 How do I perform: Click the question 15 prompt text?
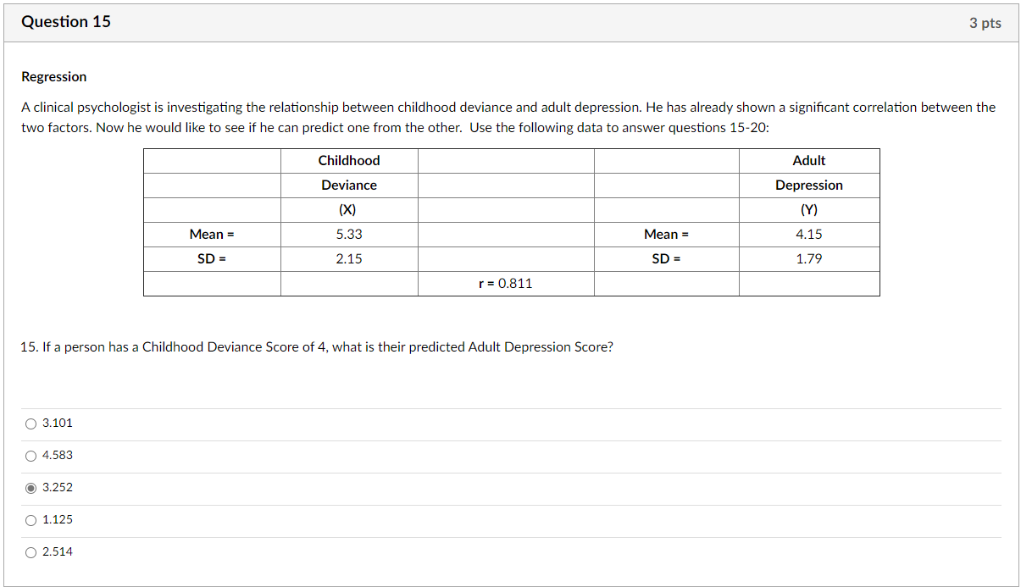pyautogui.click(x=316, y=347)
